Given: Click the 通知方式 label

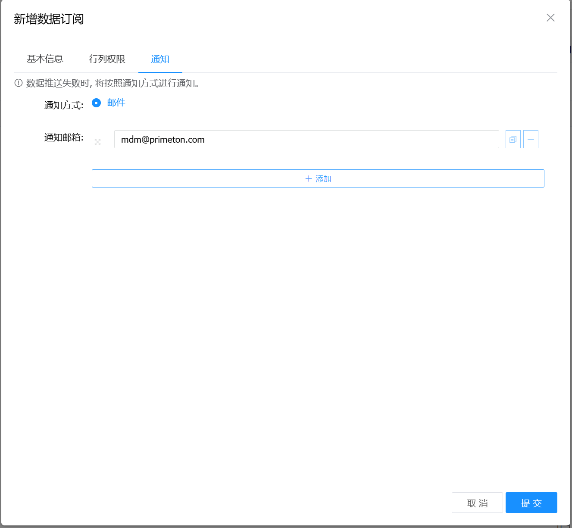Looking at the screenshot, I should 64,105.
